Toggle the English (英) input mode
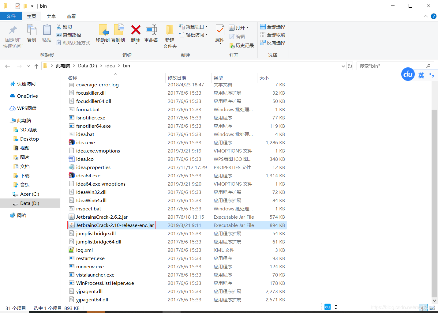 [x=421, y=75]
